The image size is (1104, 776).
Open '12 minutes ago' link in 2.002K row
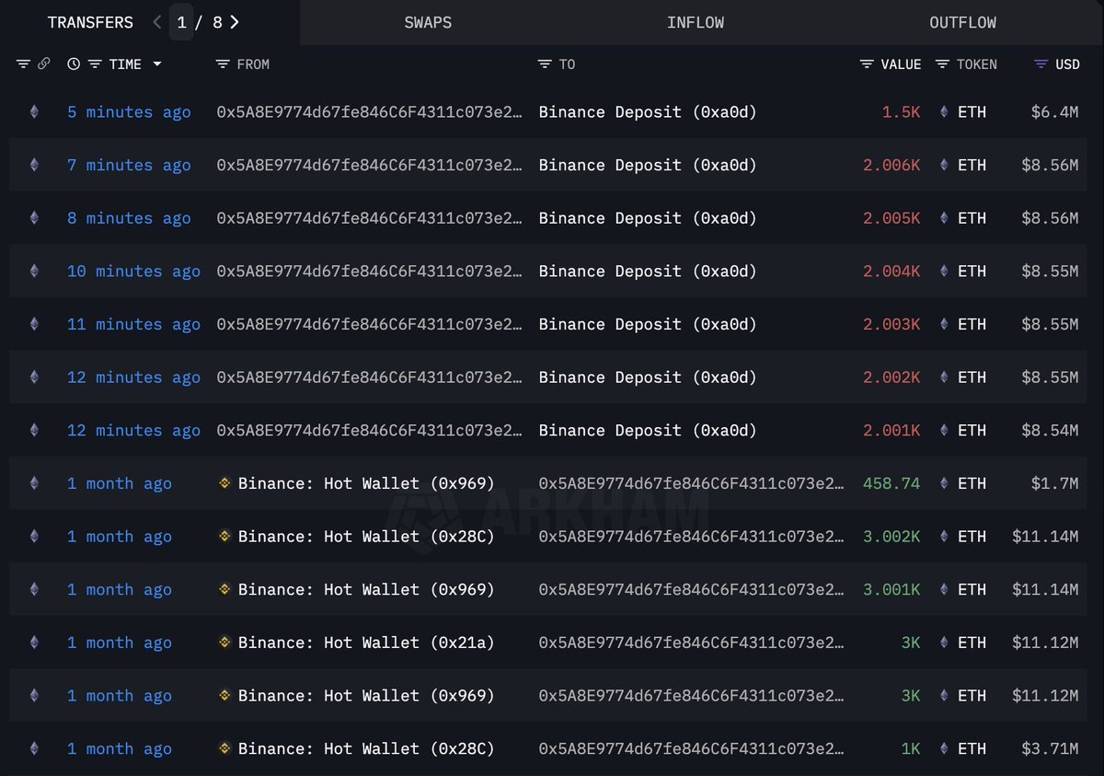point(133,377)
